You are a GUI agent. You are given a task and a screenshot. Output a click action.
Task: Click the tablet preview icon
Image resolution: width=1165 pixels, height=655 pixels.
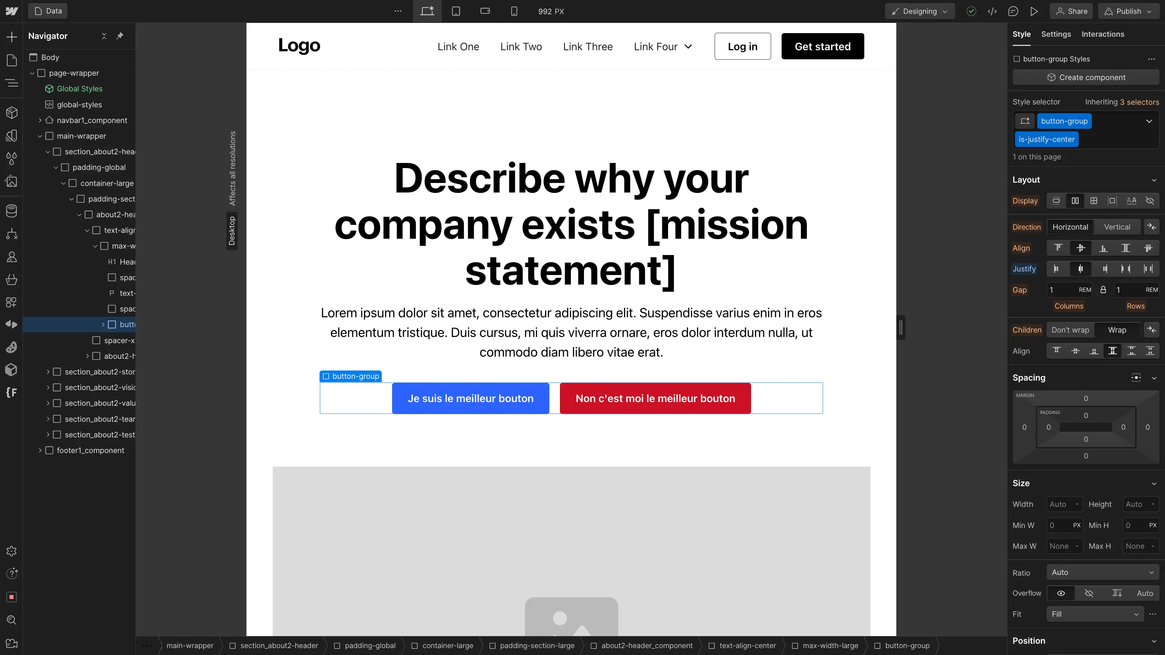point(456,11)
